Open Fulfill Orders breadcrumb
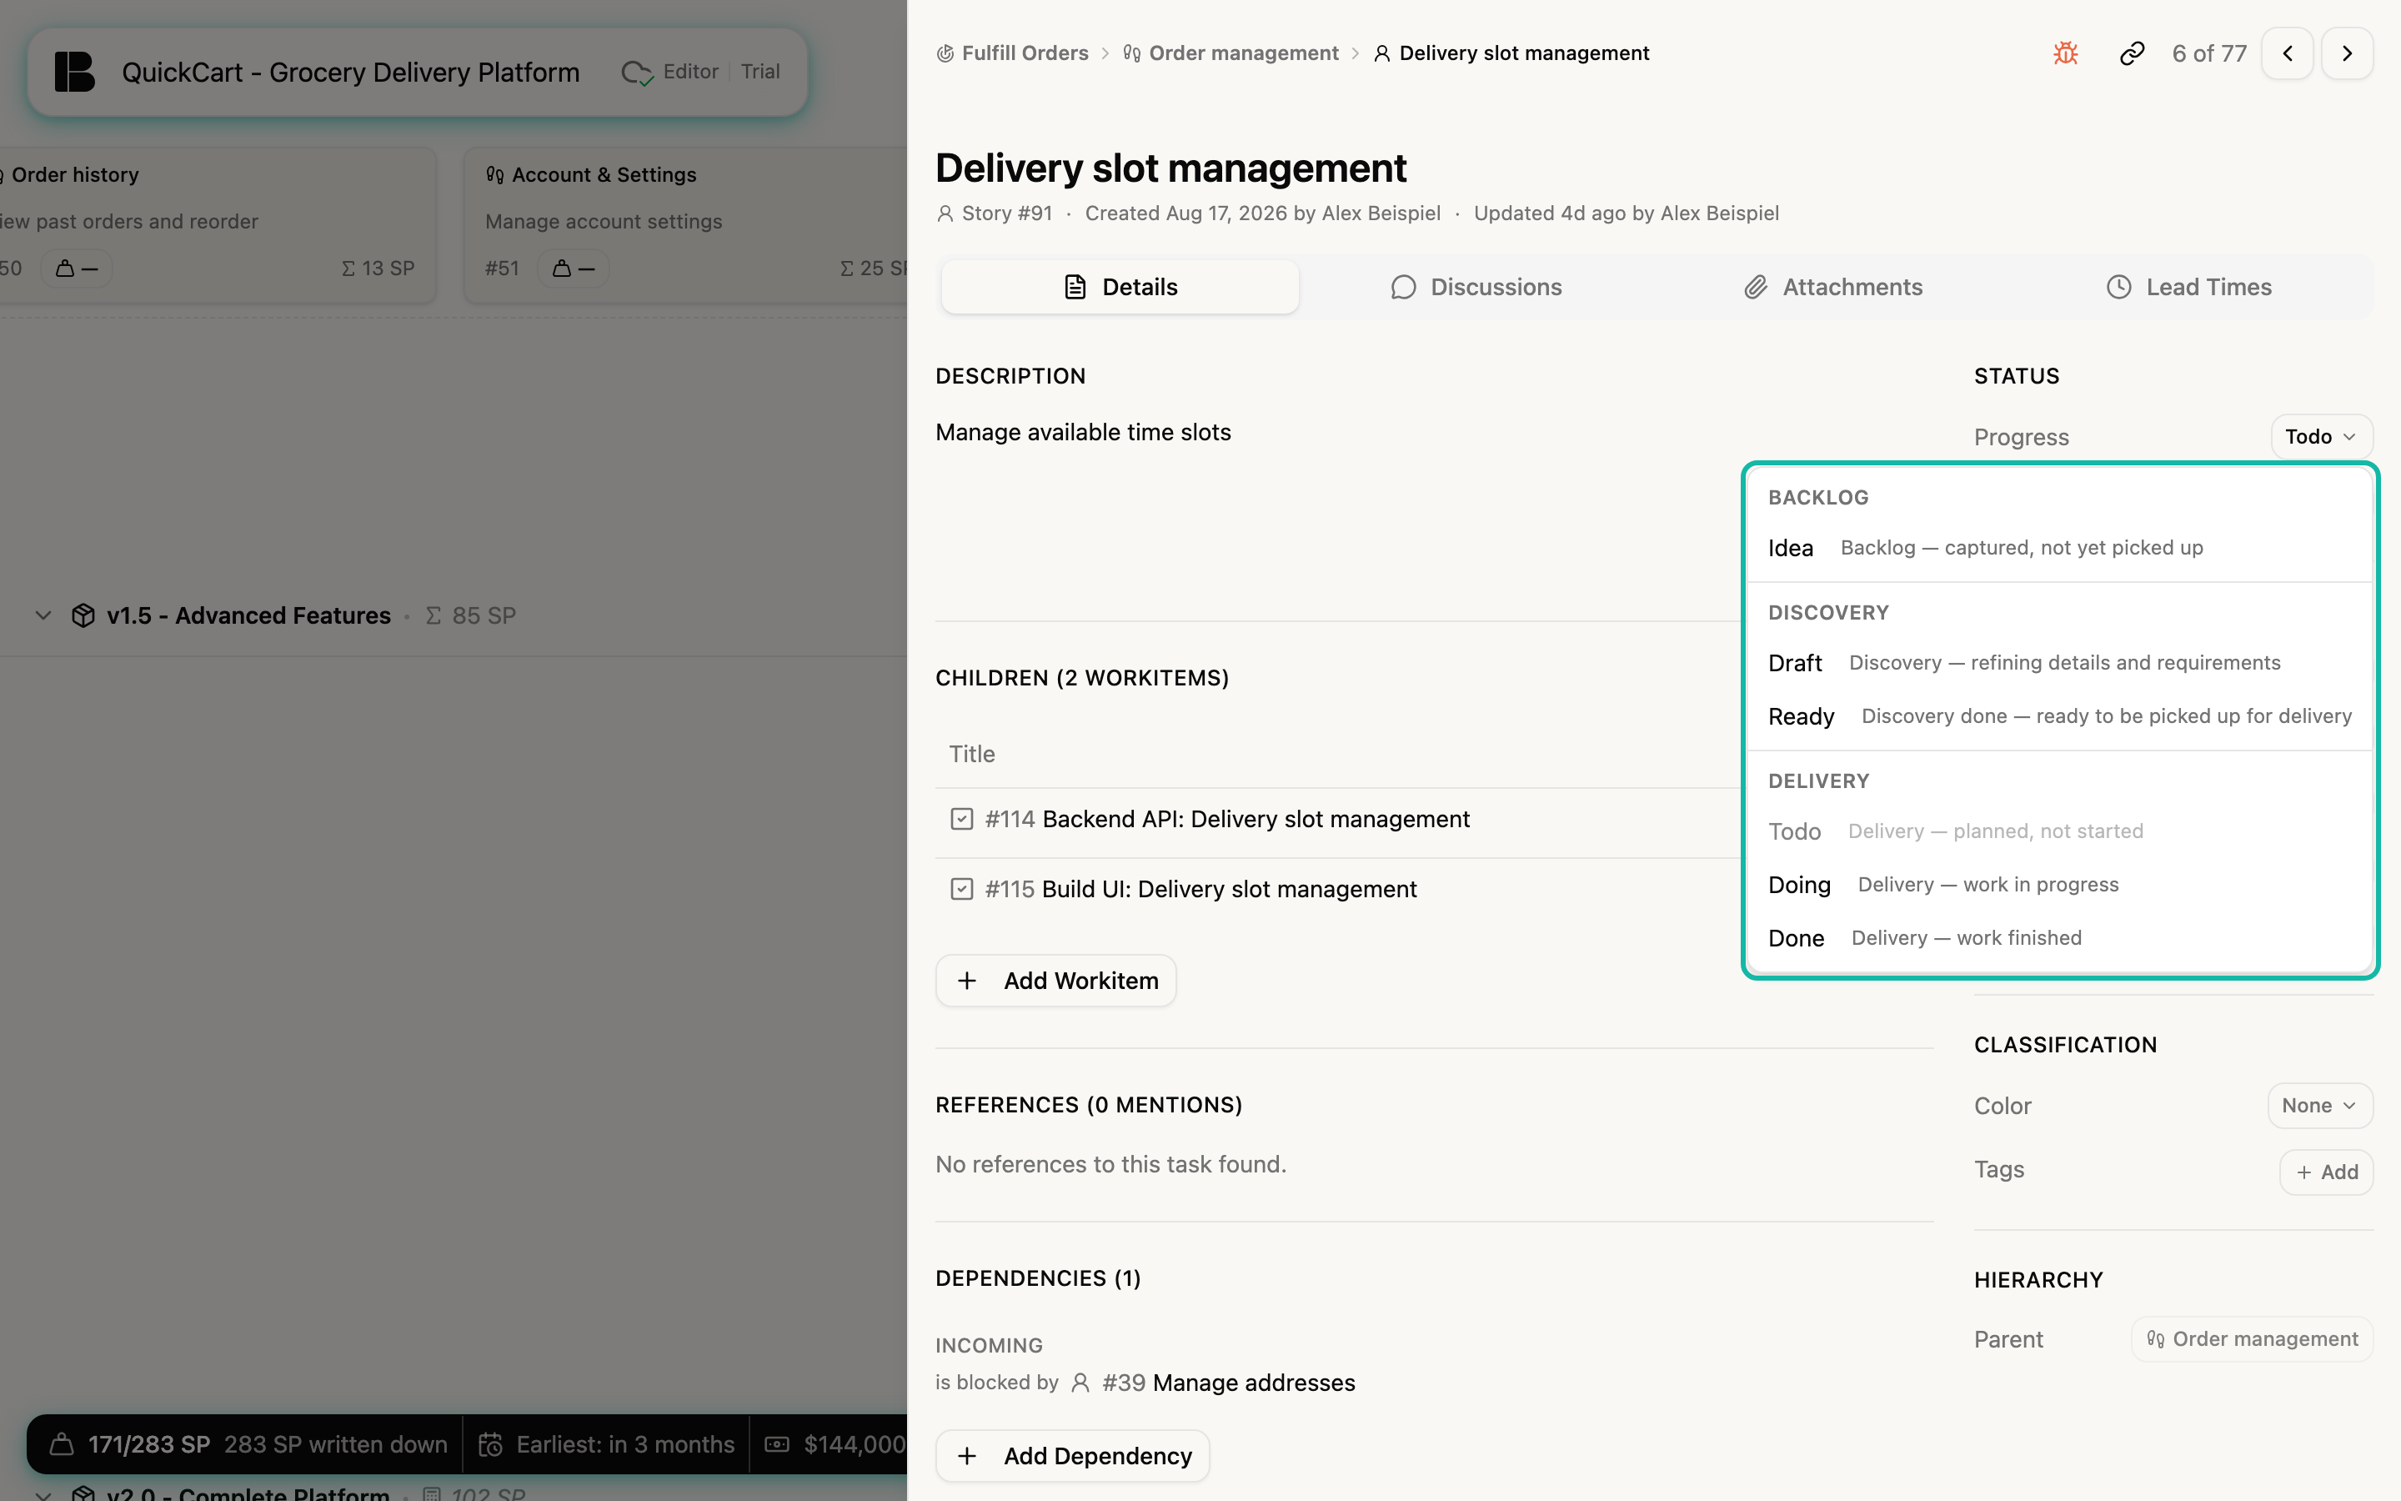Viewport: 2401px width, 1501px height. [x=1013, y=53]
